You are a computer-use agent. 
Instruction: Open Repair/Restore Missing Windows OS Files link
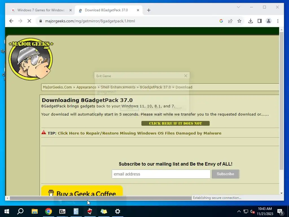(139, 133)
